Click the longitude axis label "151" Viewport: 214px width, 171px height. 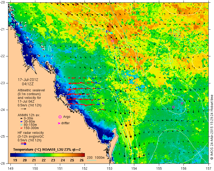pyautogui.click(x=60, y=169)
